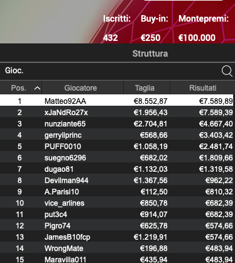The width and height of the screenshot is (235, 263).
Task: Sort by the Risultati column header
Action: (202, 87)
